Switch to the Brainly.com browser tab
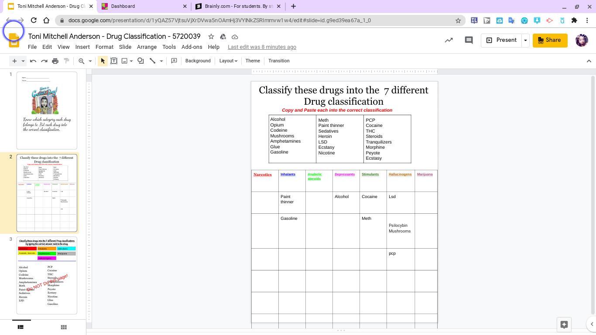596x335 pixels. [x=238, y=7]
